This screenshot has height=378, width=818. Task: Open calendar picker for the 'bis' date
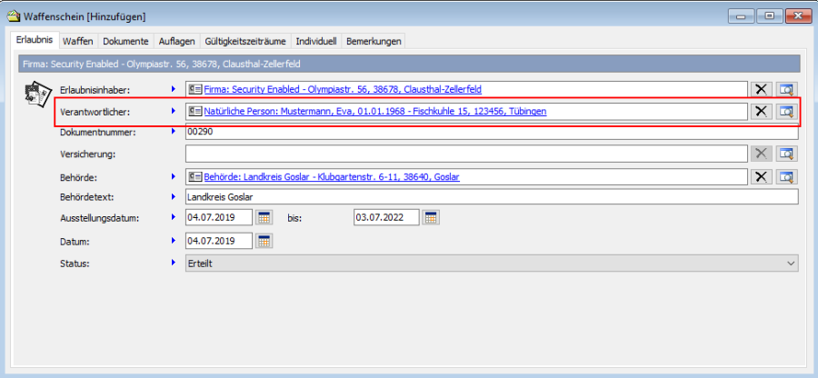[431, 218]
